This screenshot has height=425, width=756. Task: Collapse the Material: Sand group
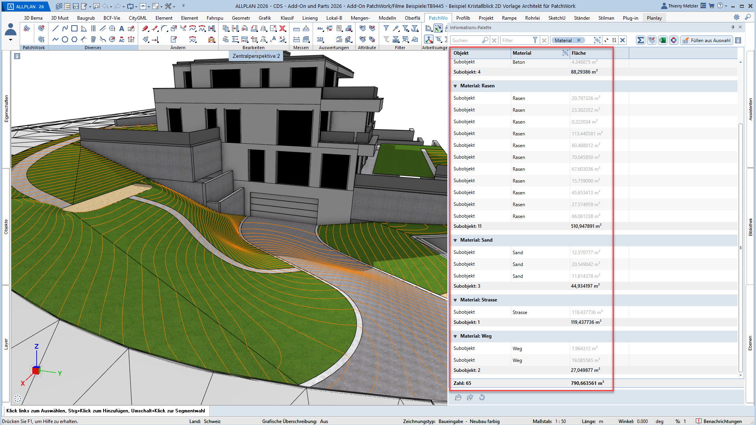point(455,240)
